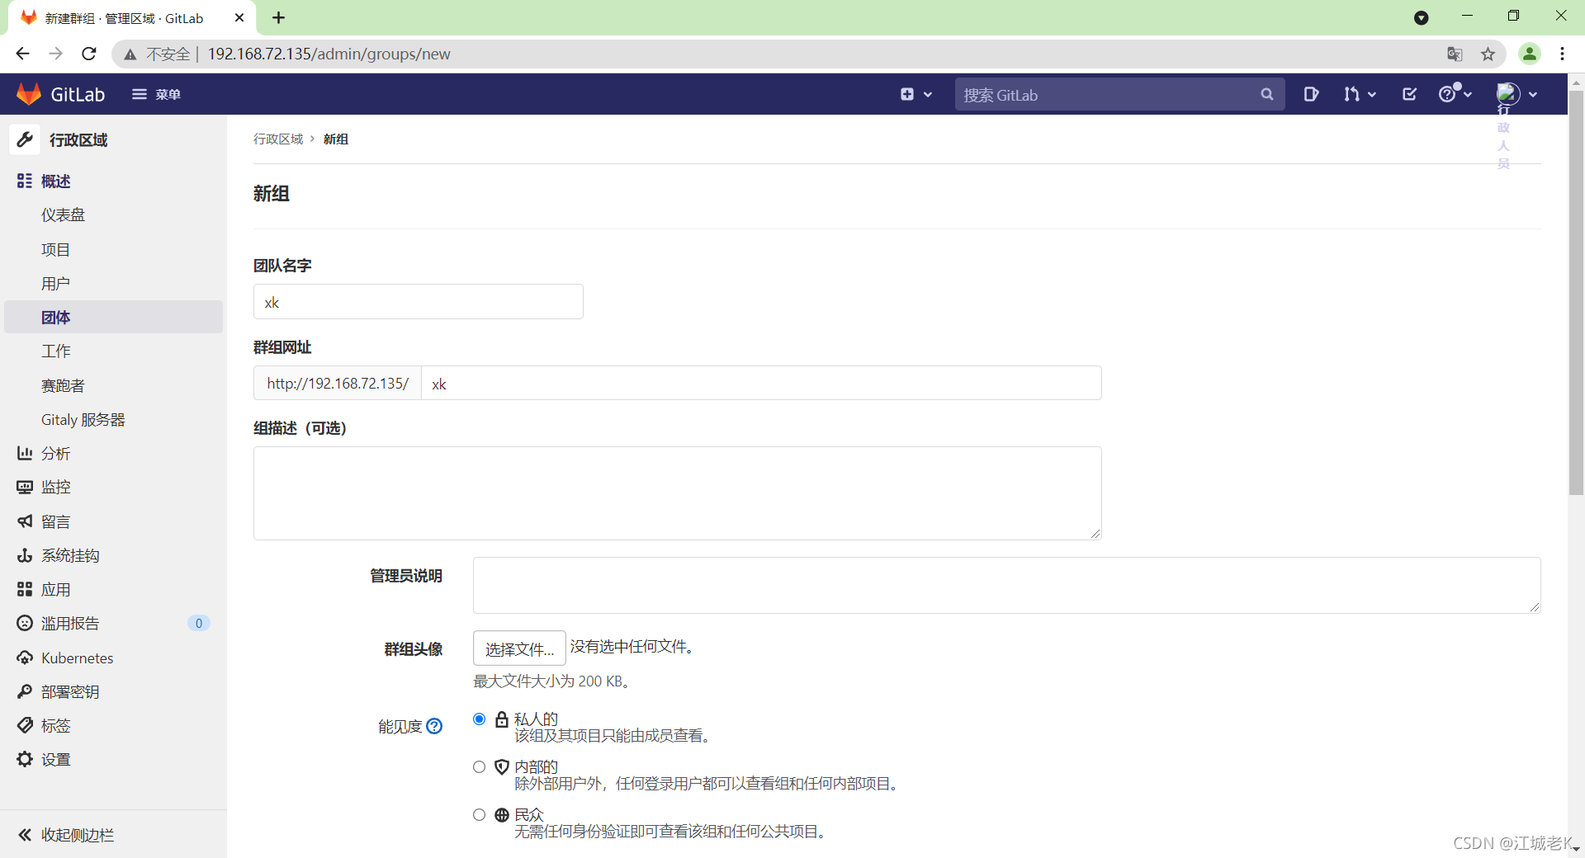Open the Chrome three-dot menu
Screen dimensions: 1585x858
point(1563,54)
